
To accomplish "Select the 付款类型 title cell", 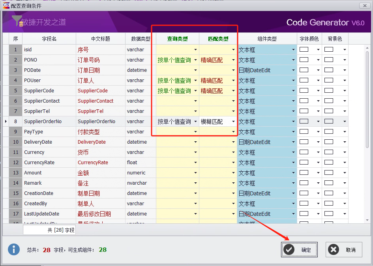I will tap(101, 132).
